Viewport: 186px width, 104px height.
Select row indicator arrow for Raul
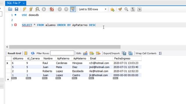(x=7, y=63)
